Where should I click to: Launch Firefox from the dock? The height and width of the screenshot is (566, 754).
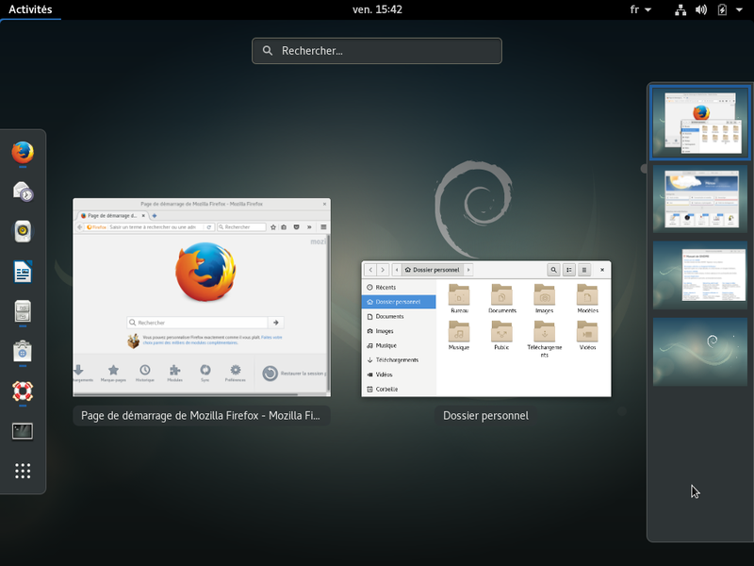[23, 151]
